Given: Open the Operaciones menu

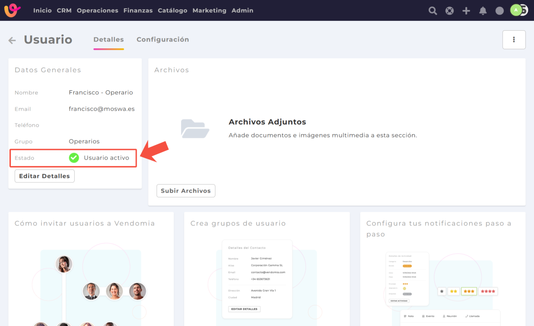Looking at the screenshot, I should 97,10.
